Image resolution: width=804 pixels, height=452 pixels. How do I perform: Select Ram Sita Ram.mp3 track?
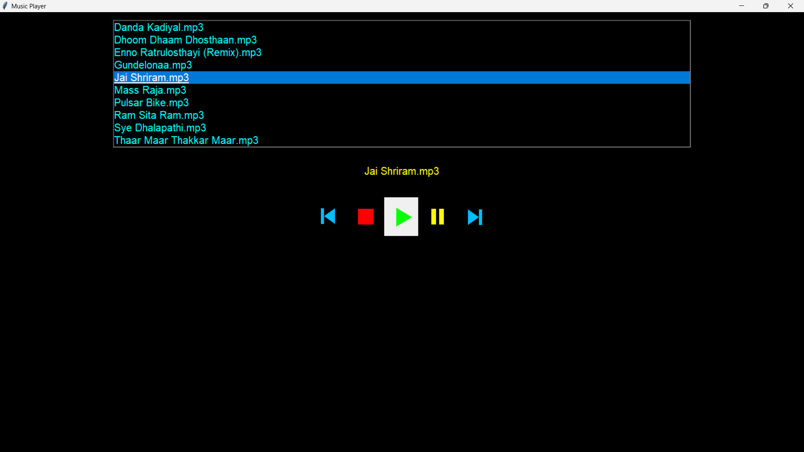(159, 115)
